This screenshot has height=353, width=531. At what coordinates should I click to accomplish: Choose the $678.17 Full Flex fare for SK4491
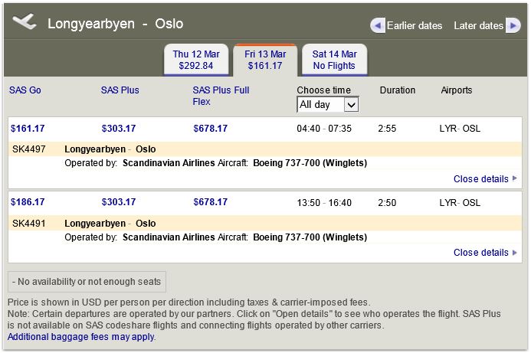click(x=210, y=202)
